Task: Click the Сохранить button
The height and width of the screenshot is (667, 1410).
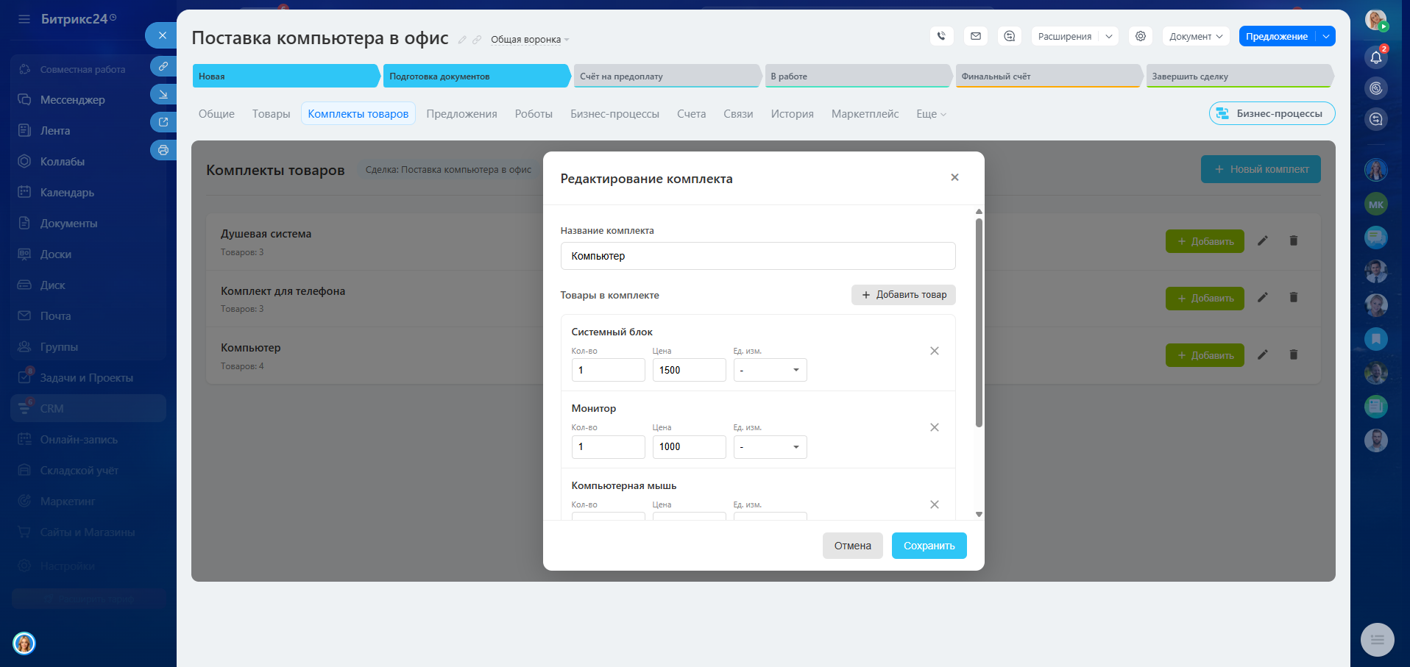Action: pyautogui.click(x=929, y=546)
